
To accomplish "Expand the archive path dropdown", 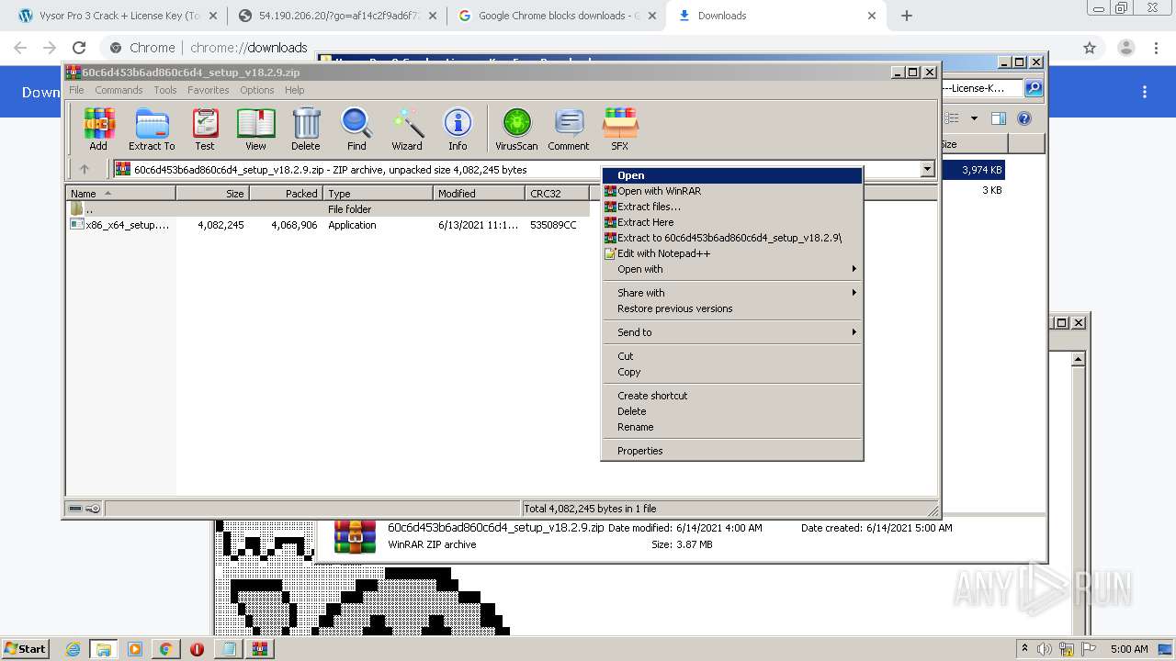I will [x=927, y=169].
